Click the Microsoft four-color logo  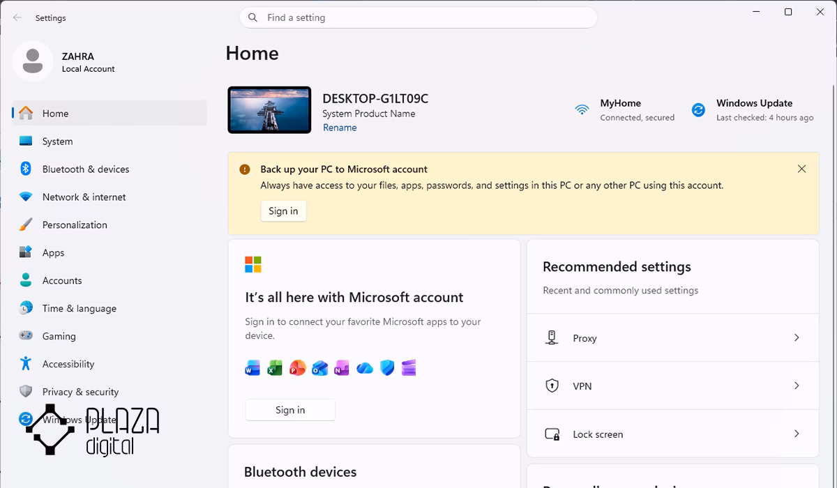point(252,264)
